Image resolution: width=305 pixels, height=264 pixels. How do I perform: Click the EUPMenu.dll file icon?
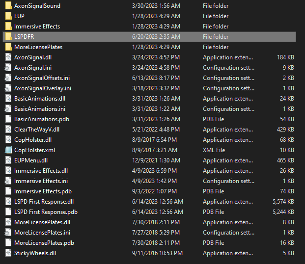[8, 160]
